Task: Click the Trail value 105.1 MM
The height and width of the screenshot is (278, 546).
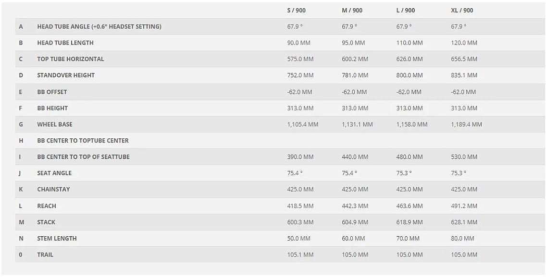Action: 300,254
